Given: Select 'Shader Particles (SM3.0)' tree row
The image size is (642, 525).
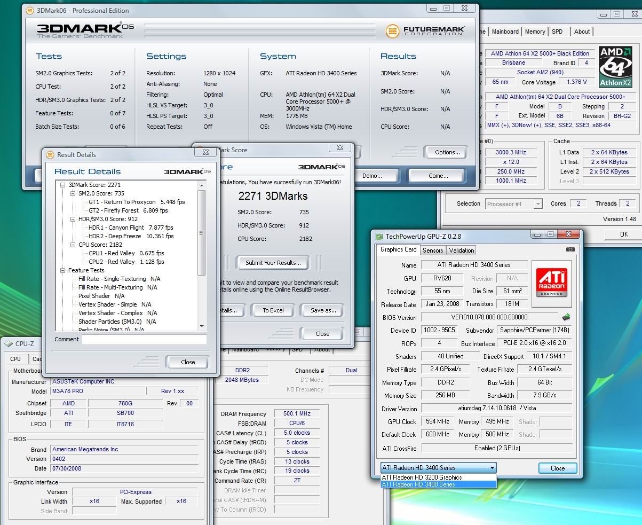Looking at the screenshot, I should click(117, 322).
